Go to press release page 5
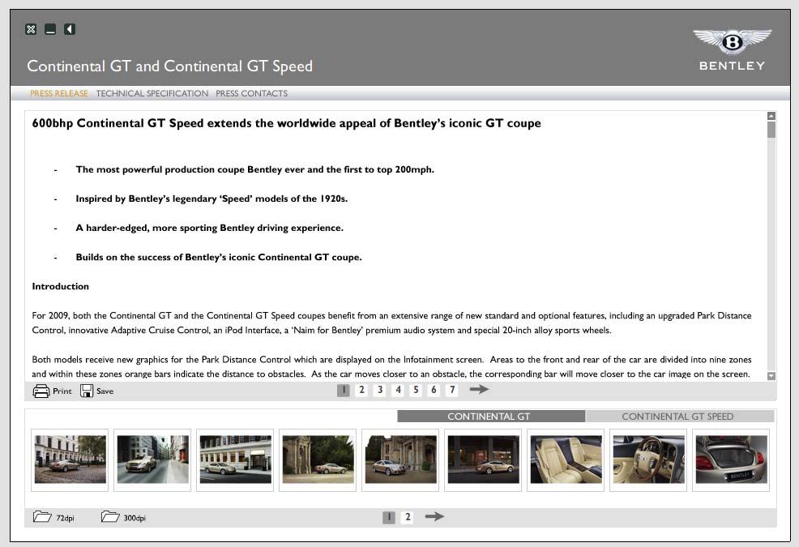799x547 pixels. click(416, 390)
